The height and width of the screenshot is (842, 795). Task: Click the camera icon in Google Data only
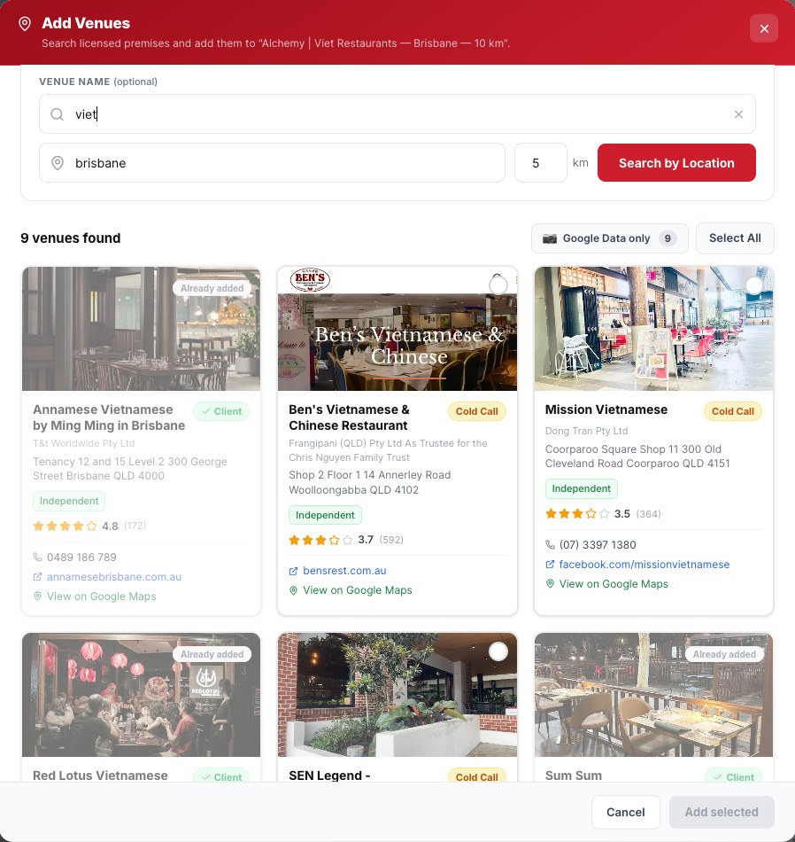[549, 238]
